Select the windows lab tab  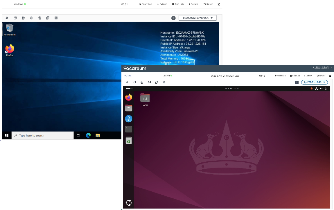click(x=18, y=4)
